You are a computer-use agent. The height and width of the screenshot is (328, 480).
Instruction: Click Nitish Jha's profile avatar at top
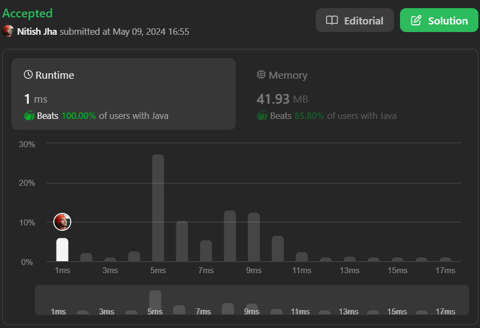[8, 31]
